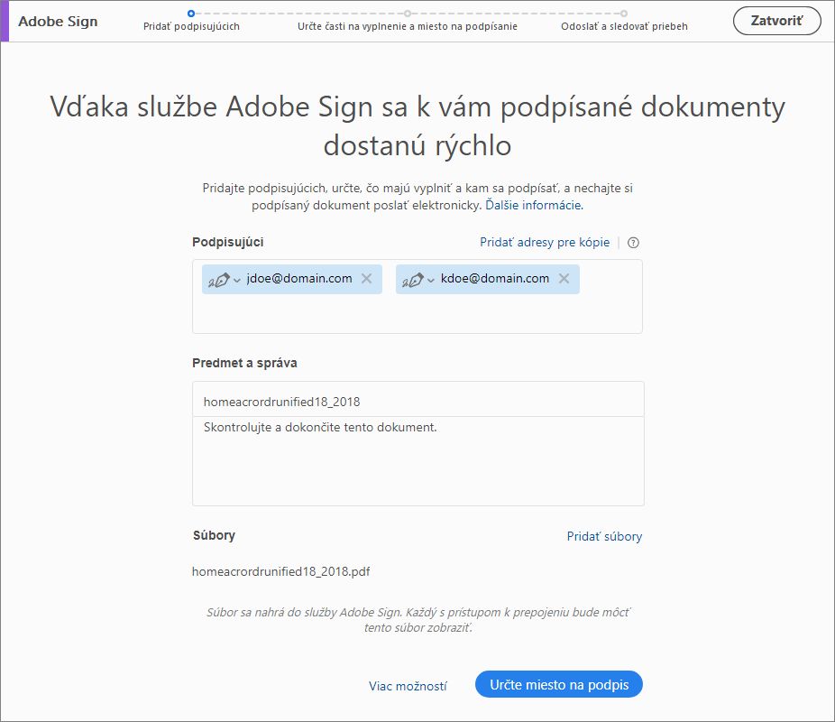Open the 'Ďalšie informácie' link
Image resolution: width=835 pixels, height=722 pixels.
click(x=534, y=206)
